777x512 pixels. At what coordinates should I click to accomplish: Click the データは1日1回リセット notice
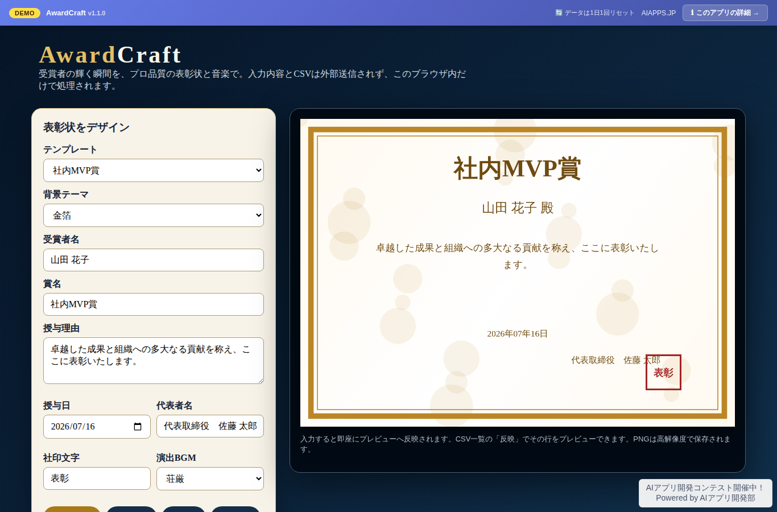pos(594,13)
